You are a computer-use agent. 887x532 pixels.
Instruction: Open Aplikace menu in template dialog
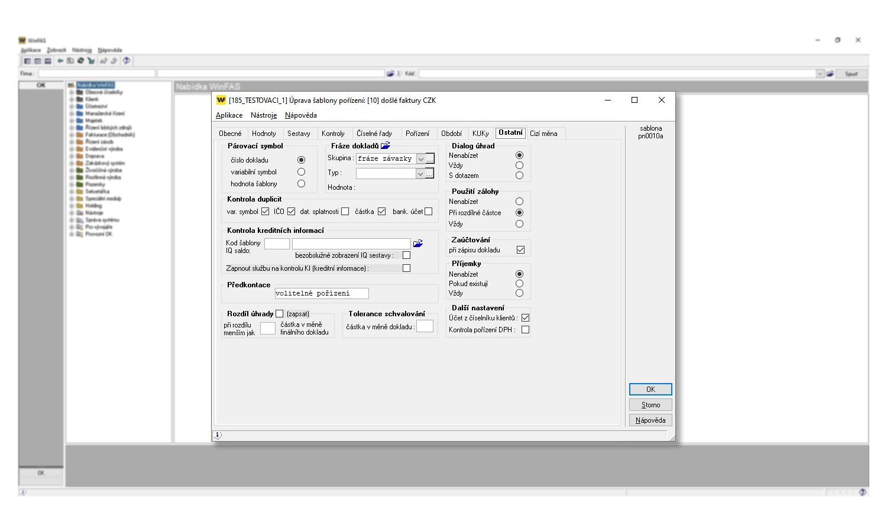(229, 115)
